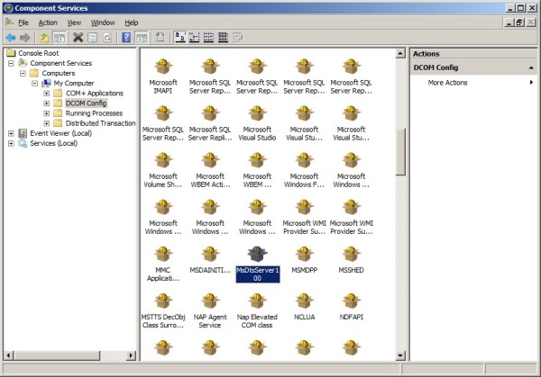The width and height of the screenshot is (541, 377).
Task: Expand the Event Viewer (Local) node
Action: point(11,133)
